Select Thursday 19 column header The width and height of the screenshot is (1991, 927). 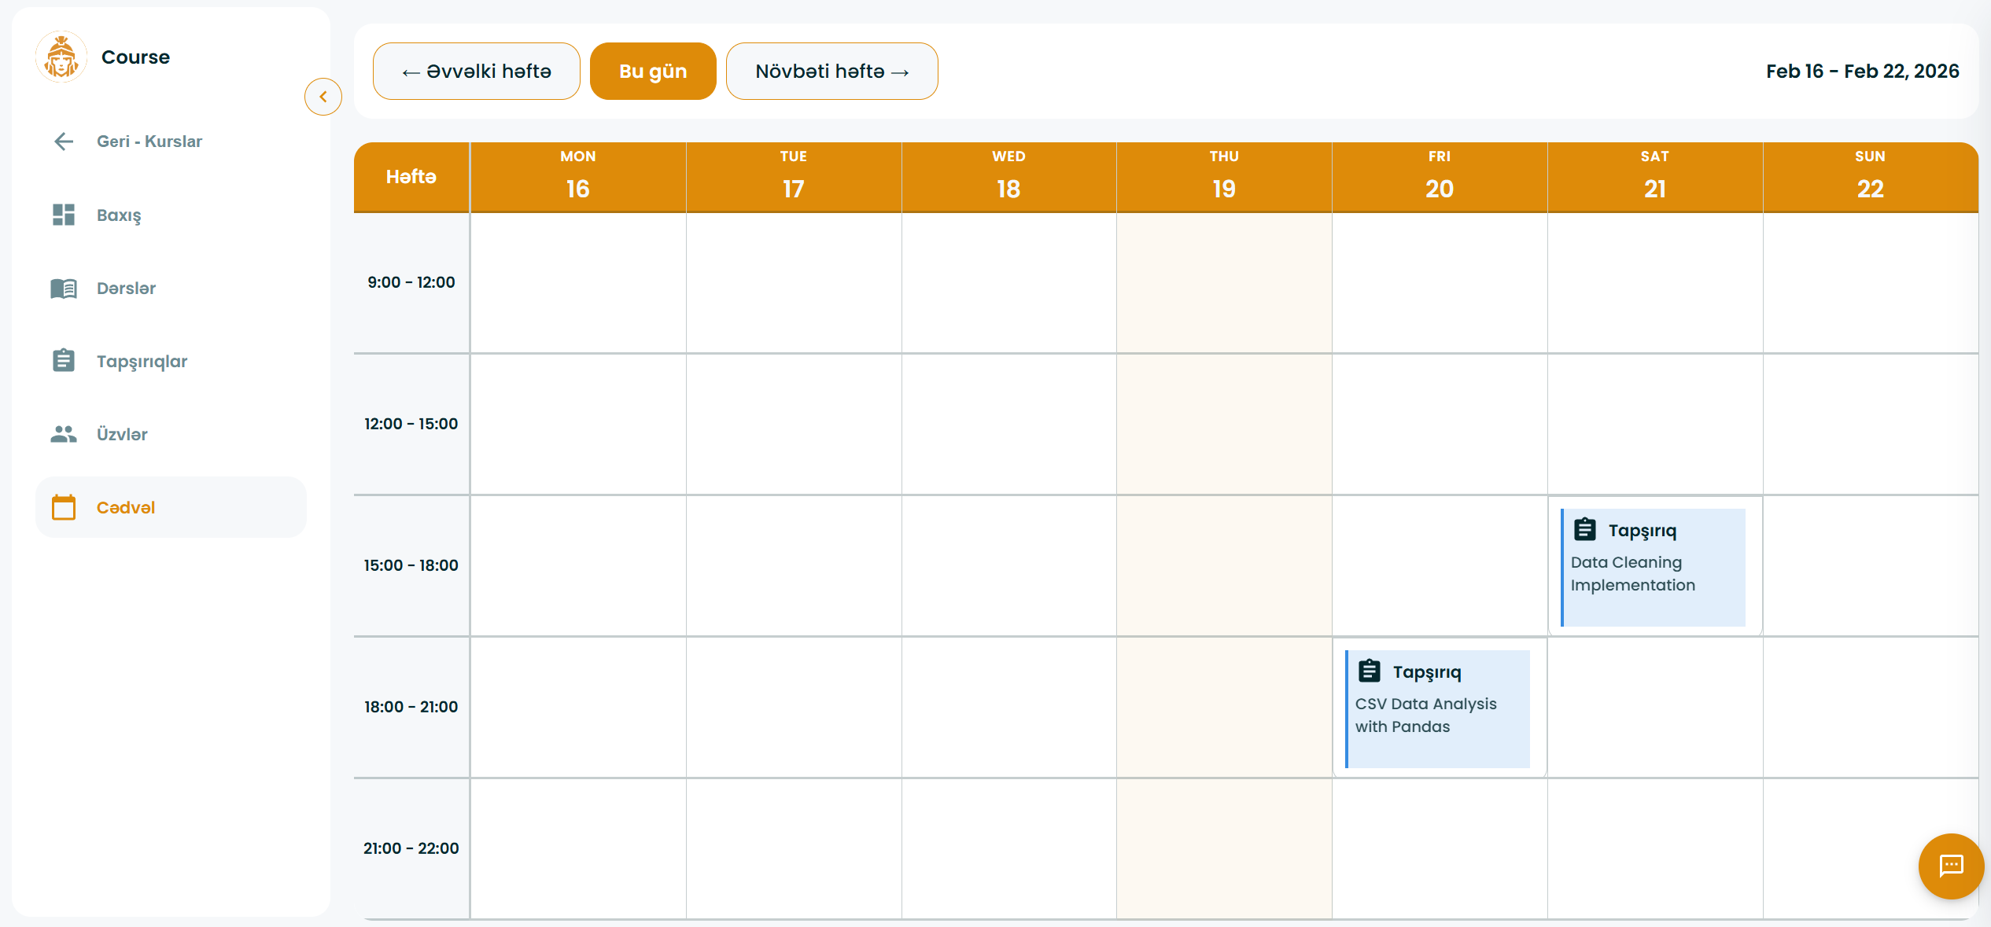[x=1223, y=177]
